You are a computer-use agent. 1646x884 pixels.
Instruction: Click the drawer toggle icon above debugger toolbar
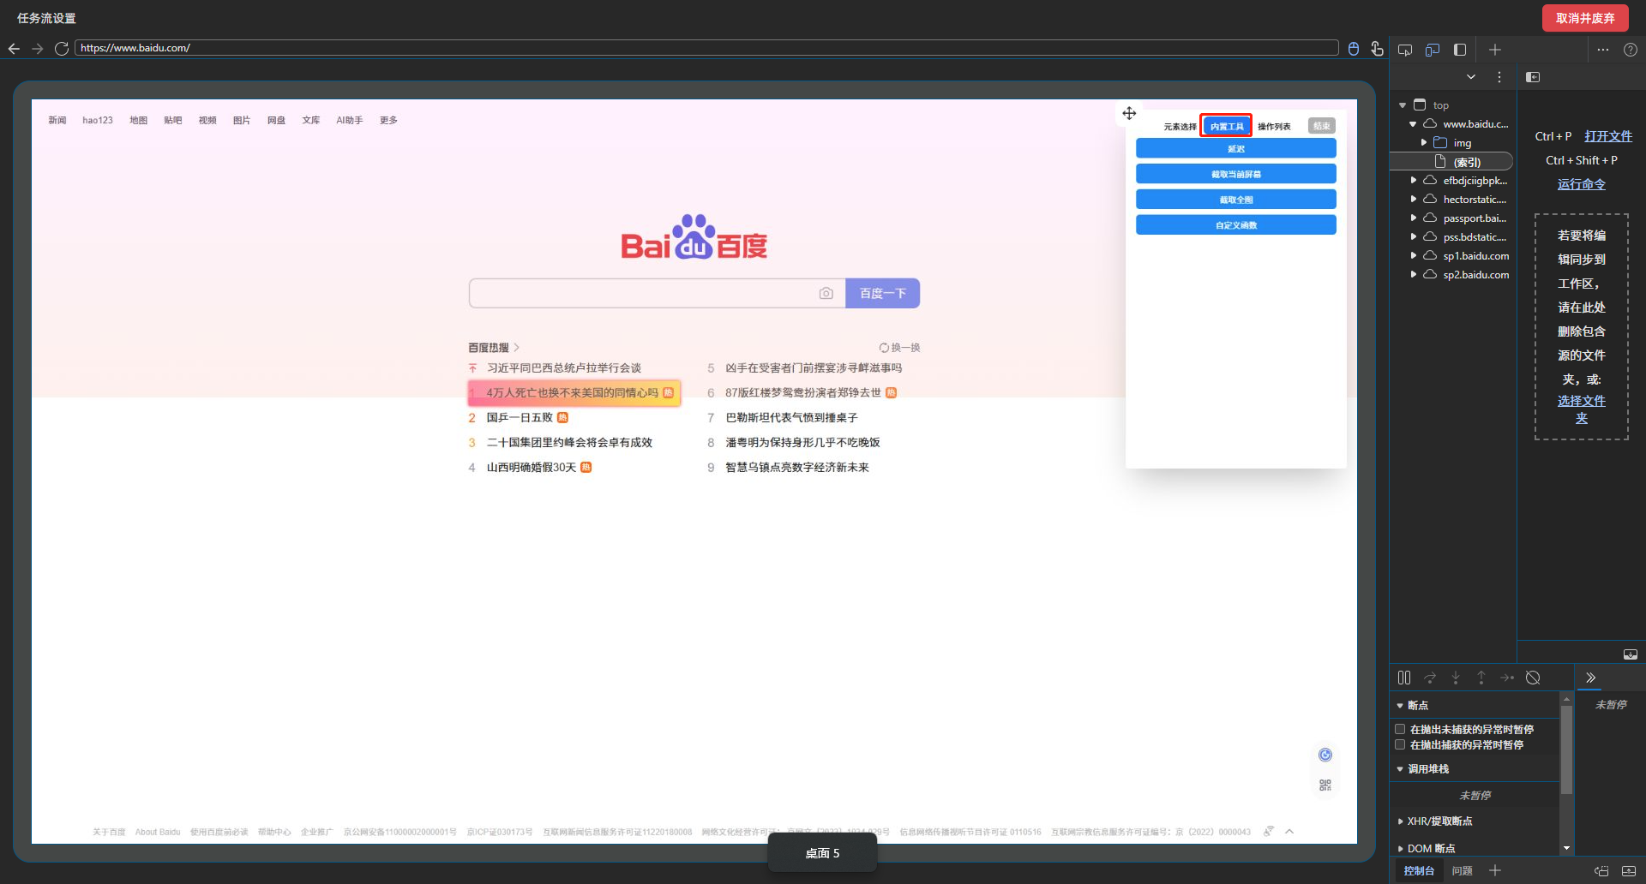(1630, 654)
